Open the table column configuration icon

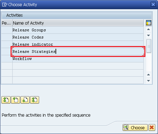coord(148,23)
